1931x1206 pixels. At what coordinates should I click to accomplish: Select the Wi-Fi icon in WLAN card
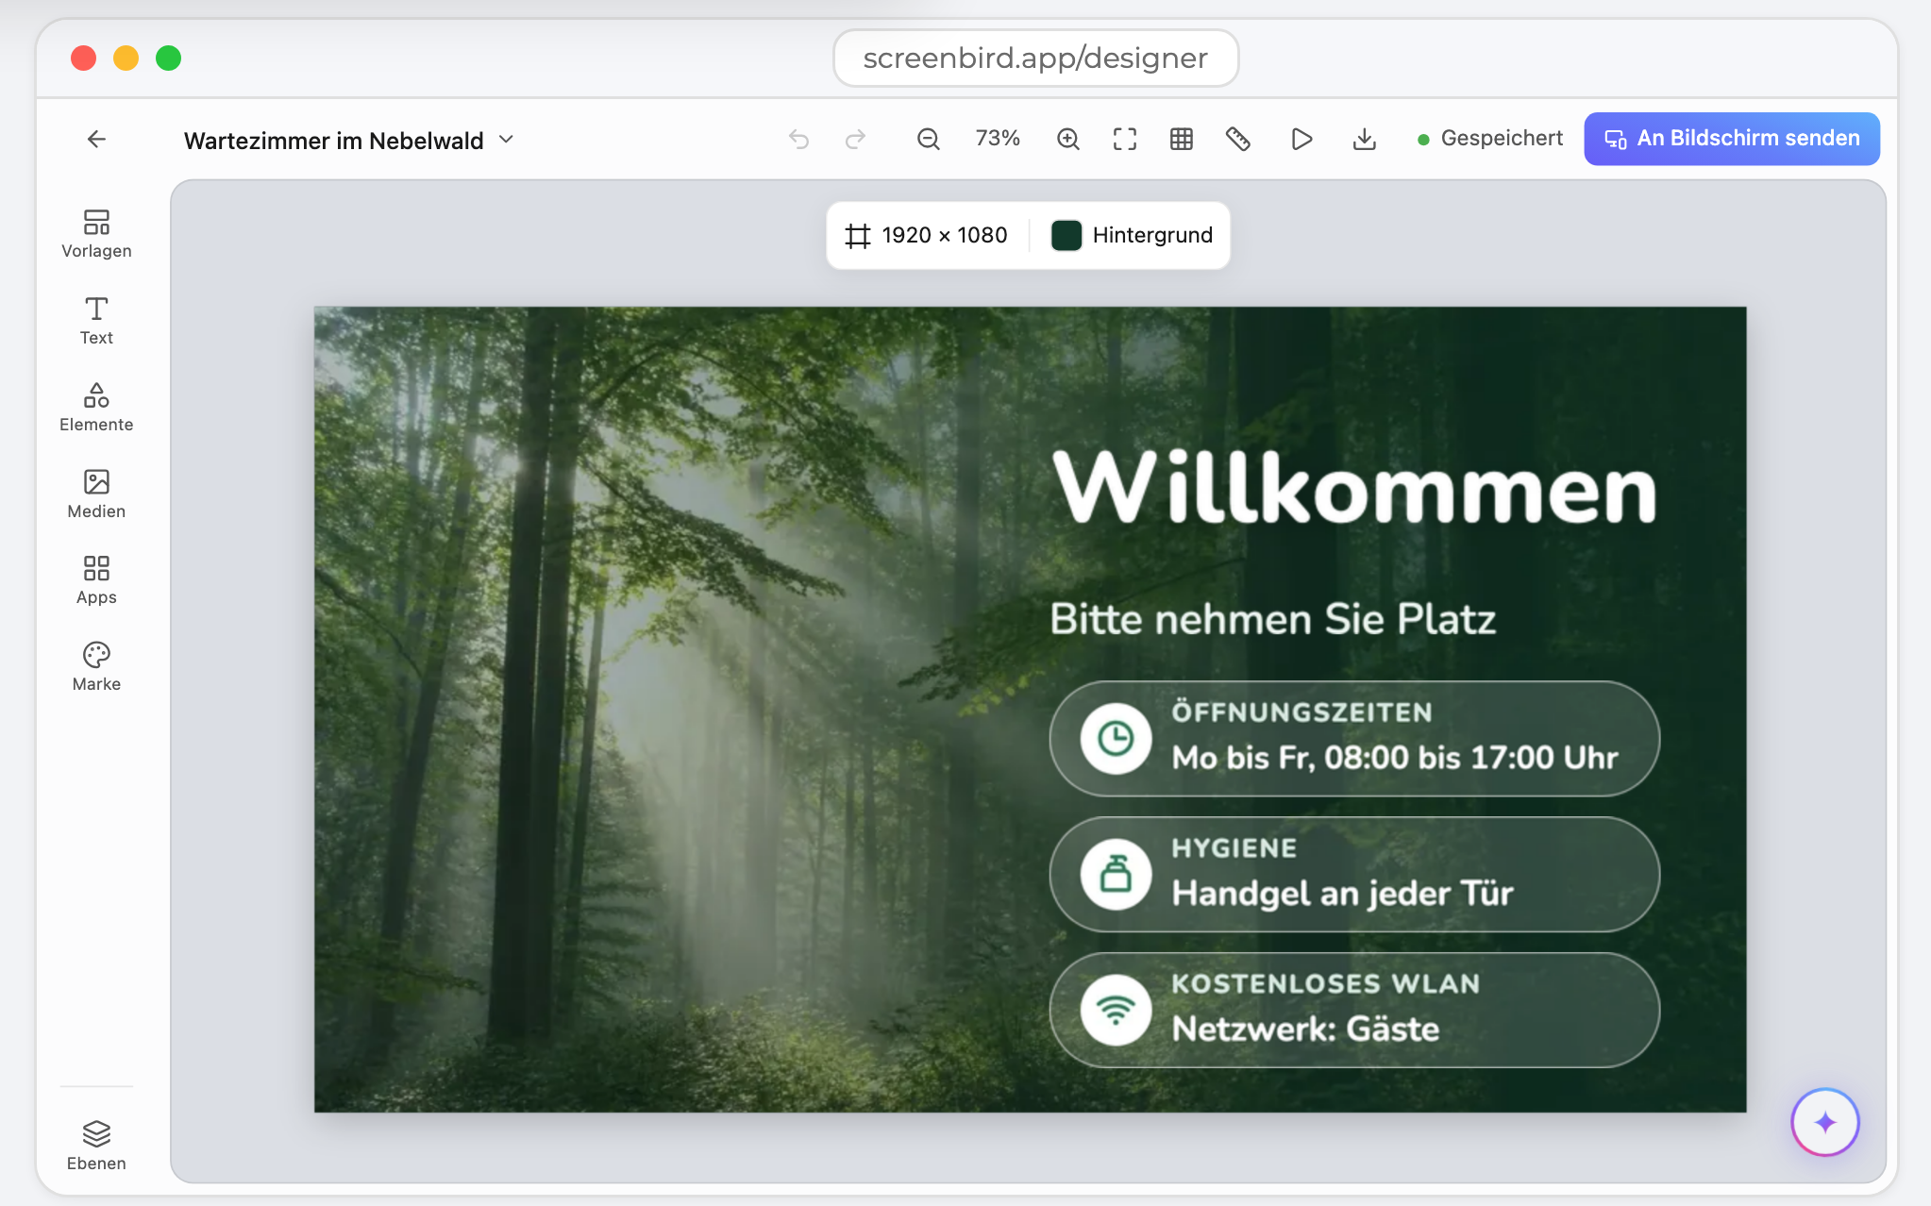(x=1117, y=1011)
